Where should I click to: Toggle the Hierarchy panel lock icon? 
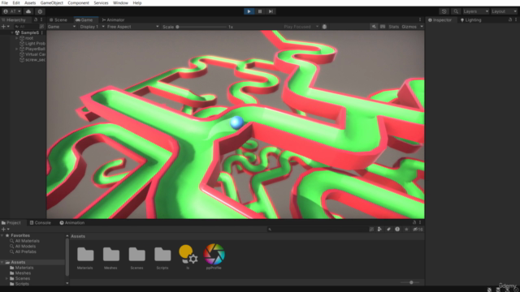(36, 19)
